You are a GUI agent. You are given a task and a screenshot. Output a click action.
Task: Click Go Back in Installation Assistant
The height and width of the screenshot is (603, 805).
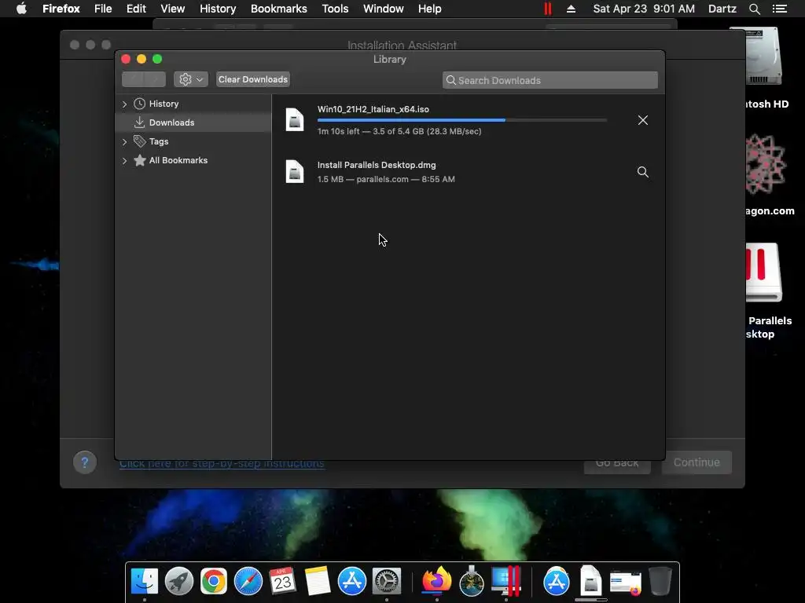pos(617,463)
